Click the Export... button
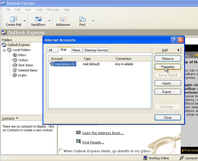The image size is (198, 161). pyautogui.click(x=168, y=92)
